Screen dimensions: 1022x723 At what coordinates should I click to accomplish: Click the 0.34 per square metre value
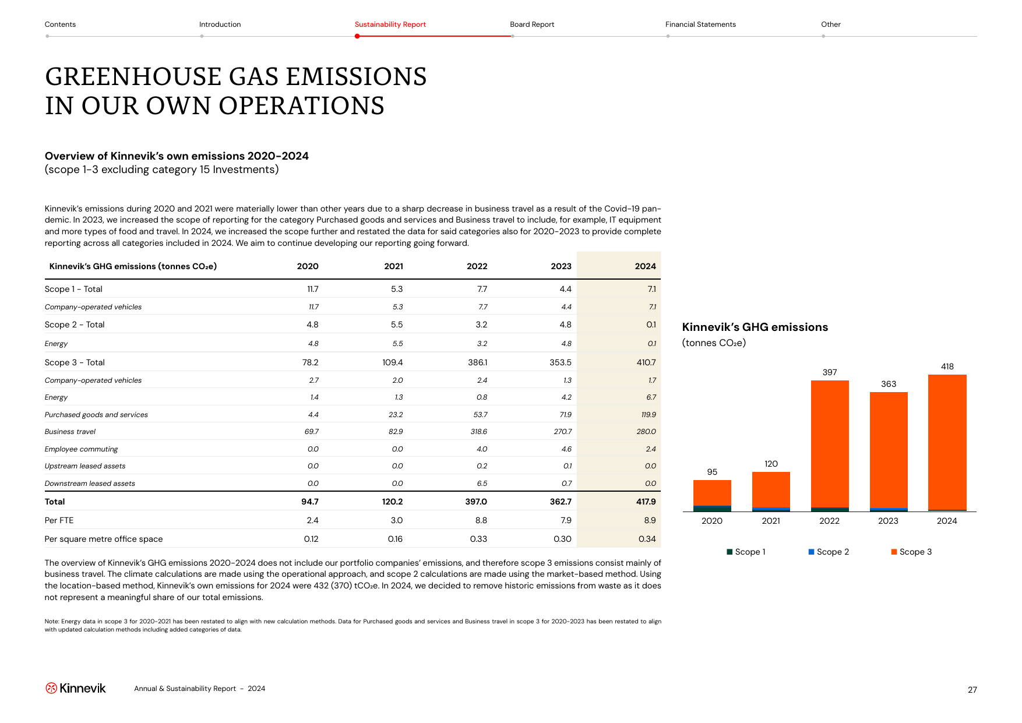coord(647,539)
